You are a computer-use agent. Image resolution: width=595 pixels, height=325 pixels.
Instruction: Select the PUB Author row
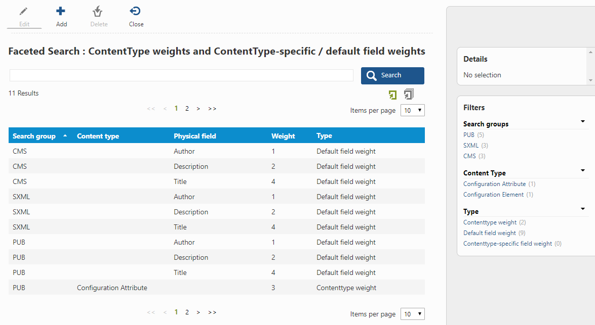217,242
